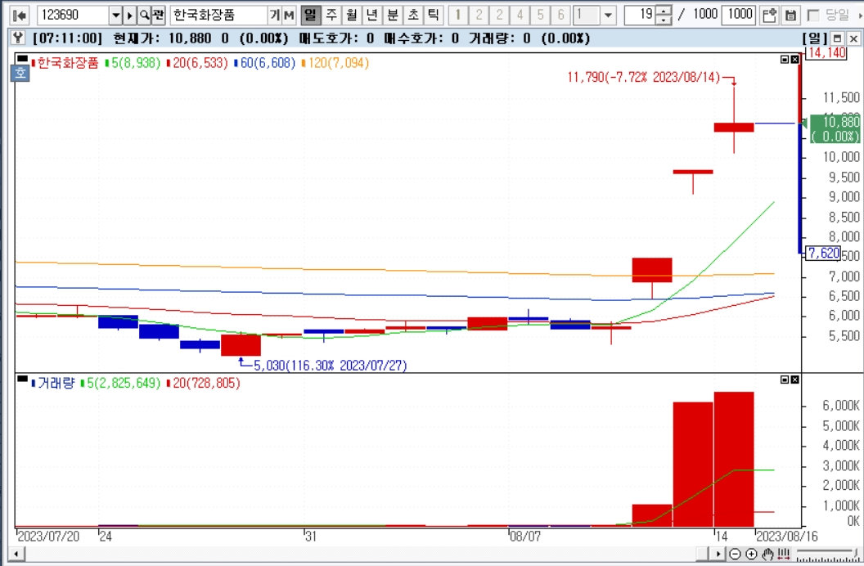864x566 pixels.
Task: Close chart with X on info bar
Action: tap(853, 38)
